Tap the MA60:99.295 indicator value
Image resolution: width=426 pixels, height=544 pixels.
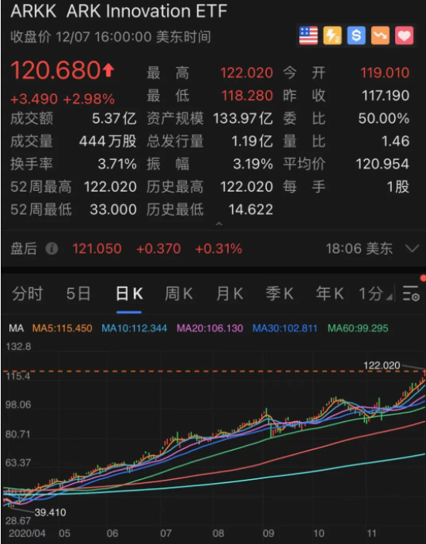point(358,328)
